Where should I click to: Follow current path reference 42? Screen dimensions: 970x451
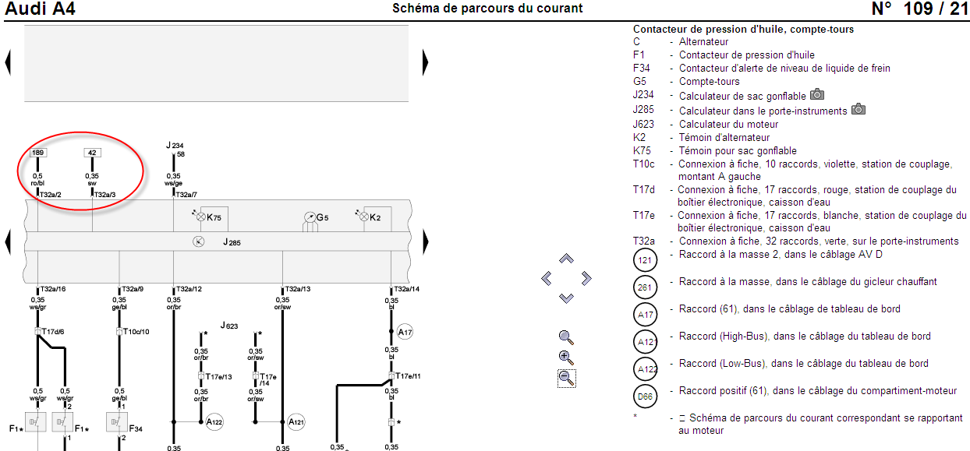pyautogui.click(x=92, y=153)
